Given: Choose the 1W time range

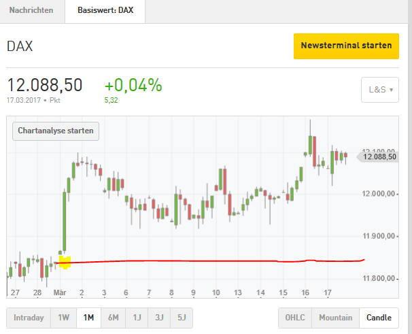Looking at the screenshot, I should [63, 318].
